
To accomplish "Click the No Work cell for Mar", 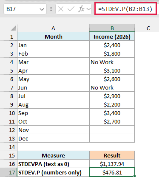I will tap(112, 62).
